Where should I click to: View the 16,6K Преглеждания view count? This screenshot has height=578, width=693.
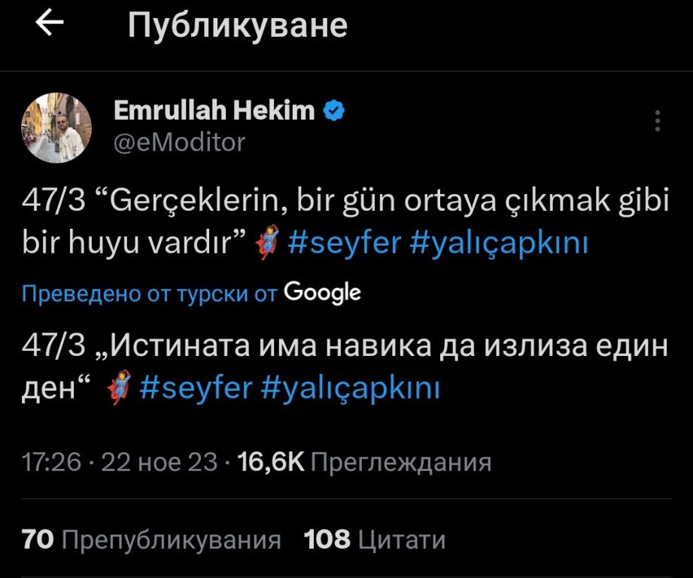click(364, 461)
